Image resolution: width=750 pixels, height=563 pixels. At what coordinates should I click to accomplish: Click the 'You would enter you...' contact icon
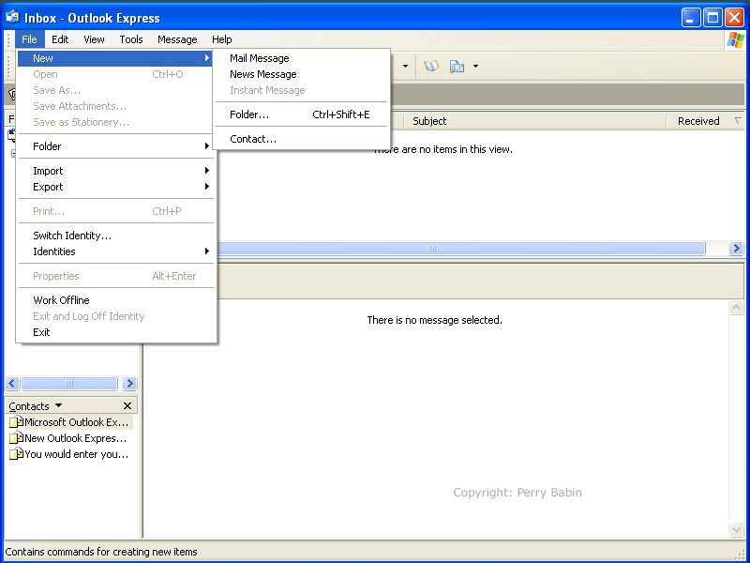(16, 454)
